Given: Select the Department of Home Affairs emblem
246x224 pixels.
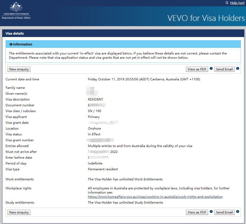Looking at the screenshot, I should [x=16, y=11].
